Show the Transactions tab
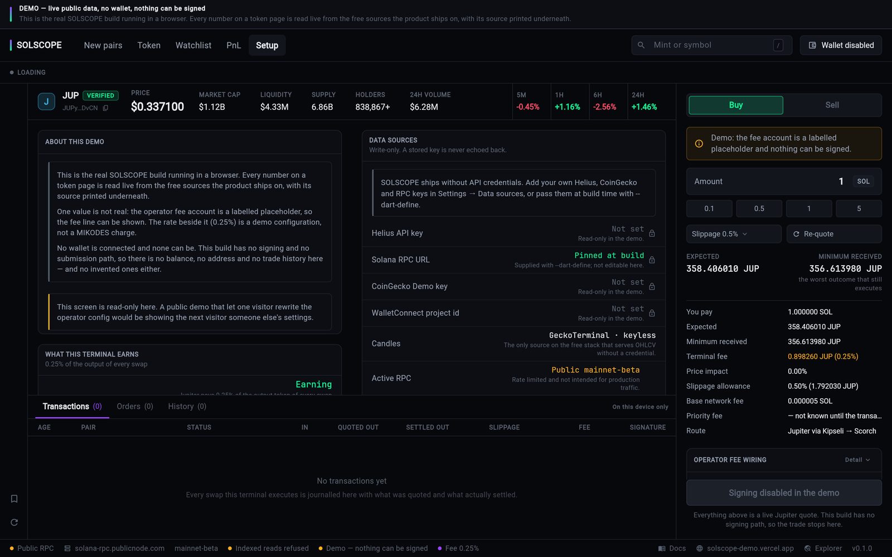 click(72, 407)
